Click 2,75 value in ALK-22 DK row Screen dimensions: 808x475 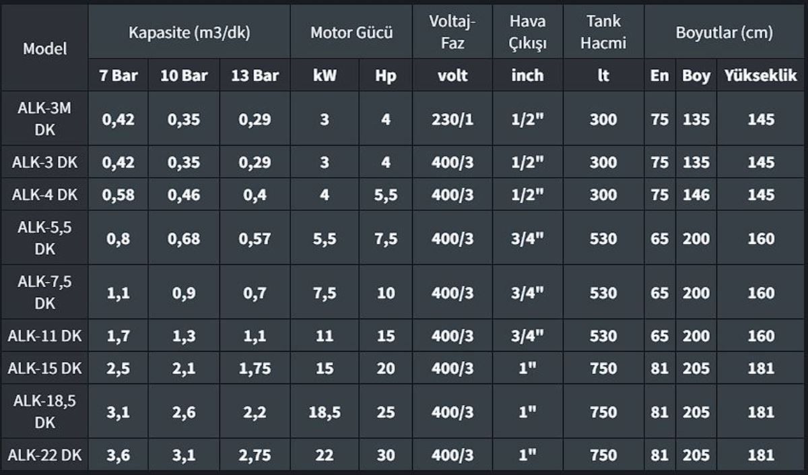[254, 456]
